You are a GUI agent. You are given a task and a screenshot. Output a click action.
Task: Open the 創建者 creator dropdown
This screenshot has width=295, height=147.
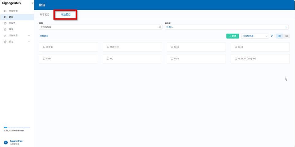[x=226, y=27]
